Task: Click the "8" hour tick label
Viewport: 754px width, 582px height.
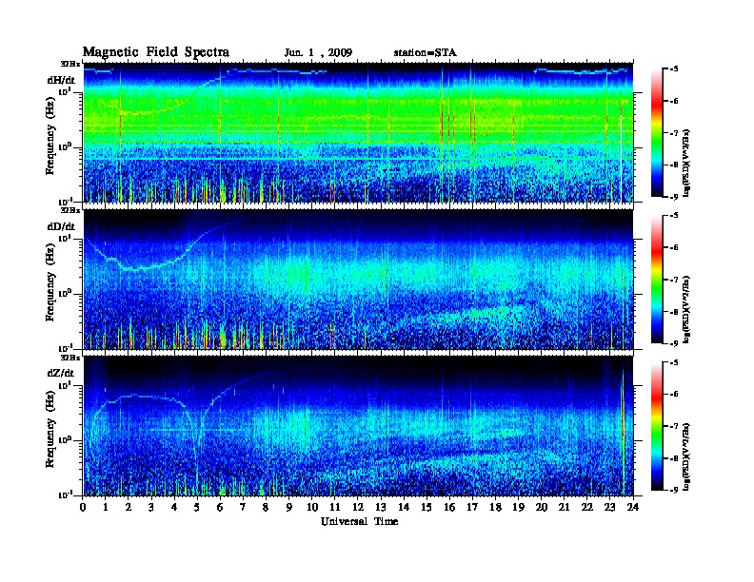Action: pyautogui.click(x=266, y=508)
